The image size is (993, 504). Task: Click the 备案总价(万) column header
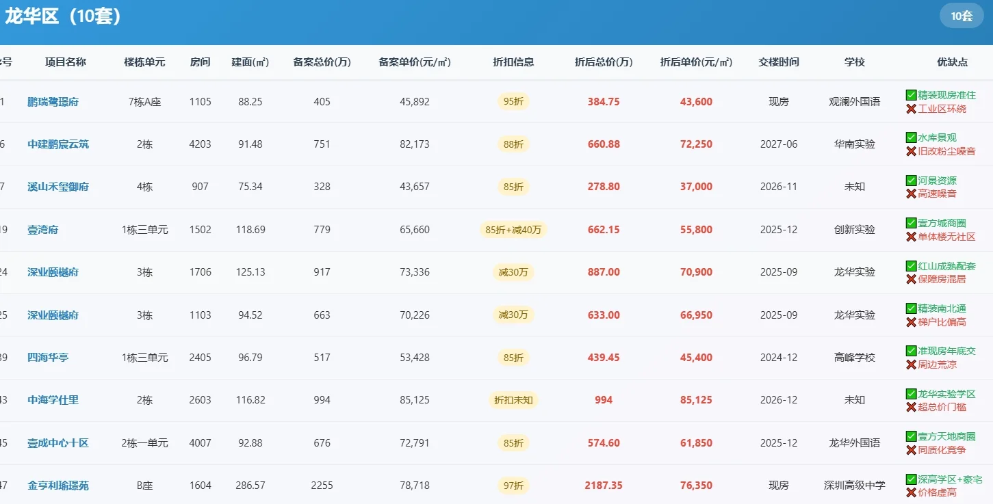[322, 62]
